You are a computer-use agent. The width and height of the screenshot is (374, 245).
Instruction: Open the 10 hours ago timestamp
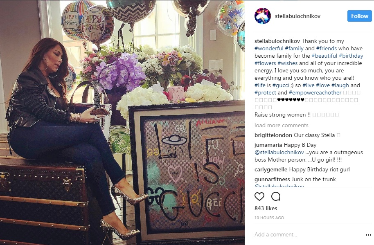(x=269, y=218)
